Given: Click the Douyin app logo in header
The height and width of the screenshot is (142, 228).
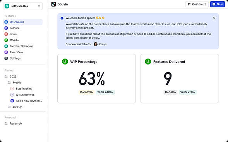Looking at the screenshot, I should [53, 4].
